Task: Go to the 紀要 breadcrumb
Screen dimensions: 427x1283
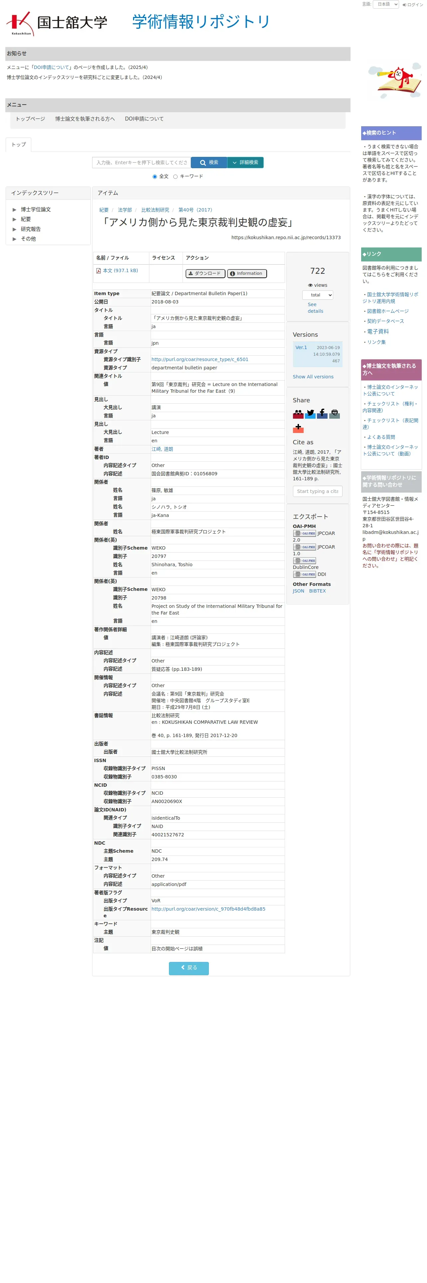Action: click(104, 210)
